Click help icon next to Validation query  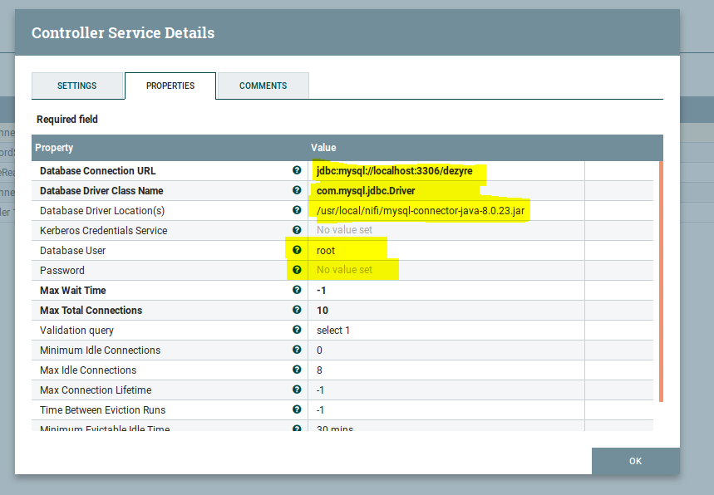[297, 330]
